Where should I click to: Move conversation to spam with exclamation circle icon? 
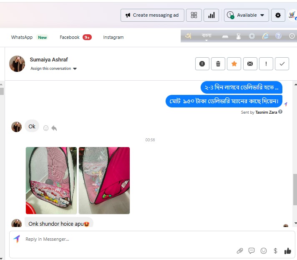tap(202, 64)
